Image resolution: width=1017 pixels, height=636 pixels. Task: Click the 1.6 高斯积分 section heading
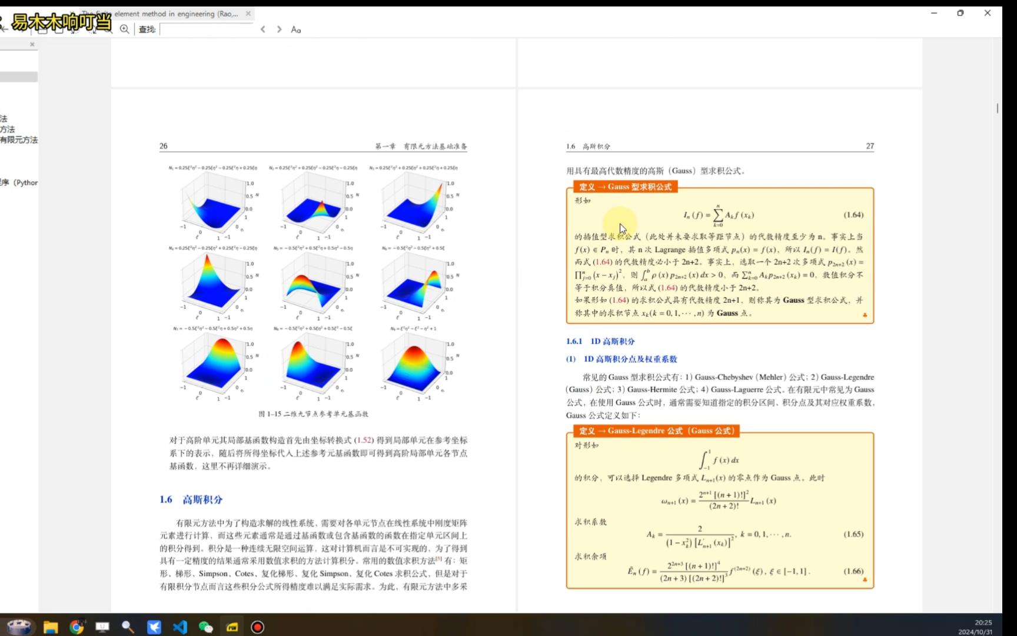[191, 499]
